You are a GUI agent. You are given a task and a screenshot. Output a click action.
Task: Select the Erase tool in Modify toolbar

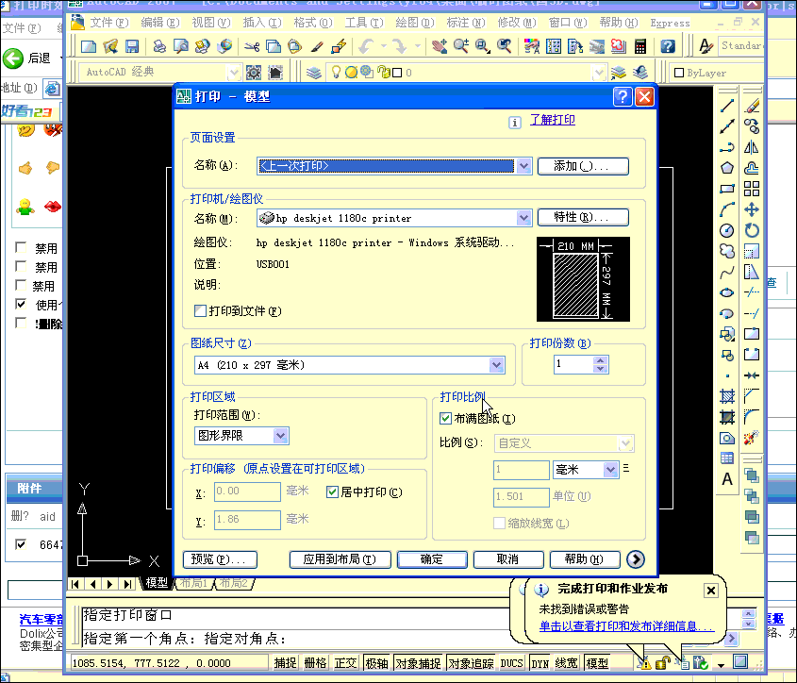(750, 106)
